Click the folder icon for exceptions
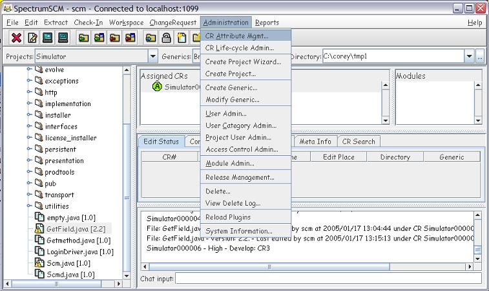489x291 pixels. click(39, 80)
